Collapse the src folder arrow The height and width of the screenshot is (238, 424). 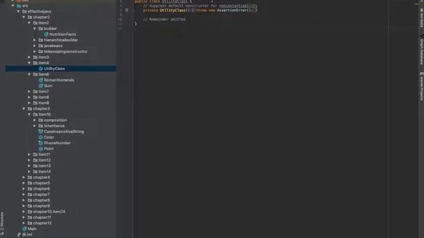[x=13, y=6]
